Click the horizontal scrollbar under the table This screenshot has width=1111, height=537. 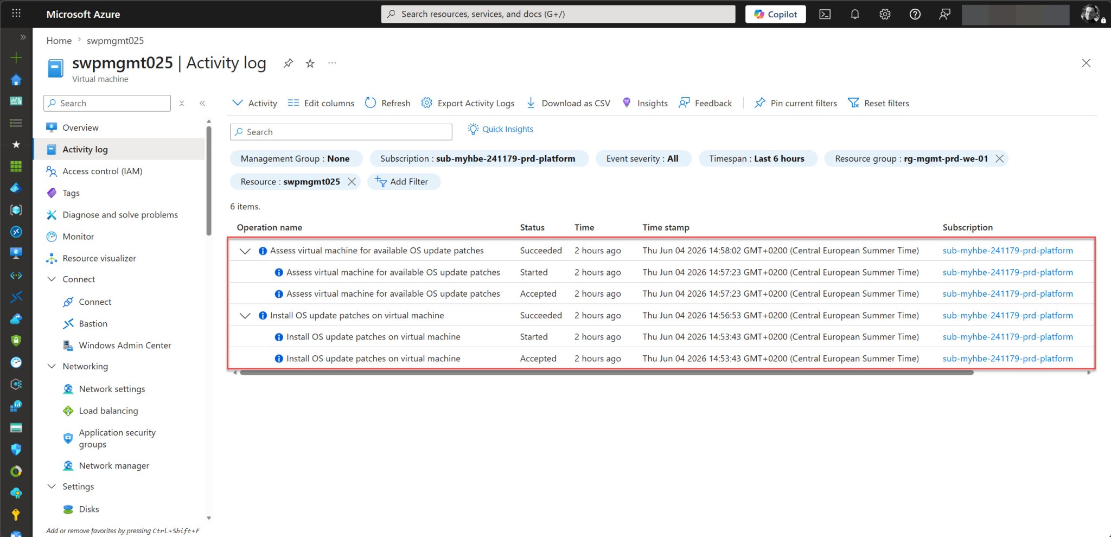(606, 373)
